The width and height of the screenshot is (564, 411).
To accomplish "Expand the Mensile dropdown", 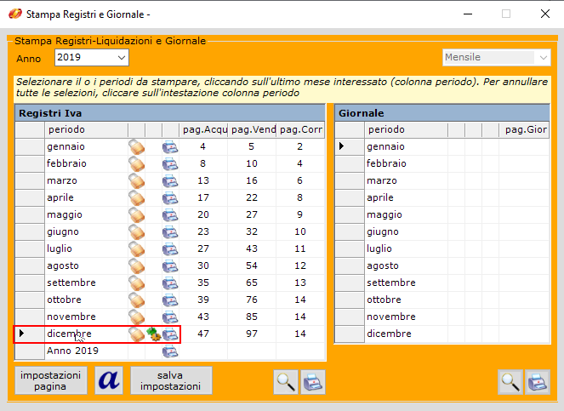I will pyautogui.click(x=542, y=57).
